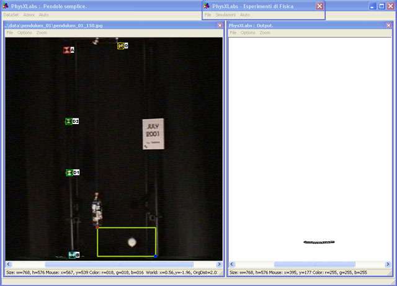Image resolution: width=397 pixels, height=286 pixels.
Task: Click red corner handle of green selection box
Action: point(97,228)
